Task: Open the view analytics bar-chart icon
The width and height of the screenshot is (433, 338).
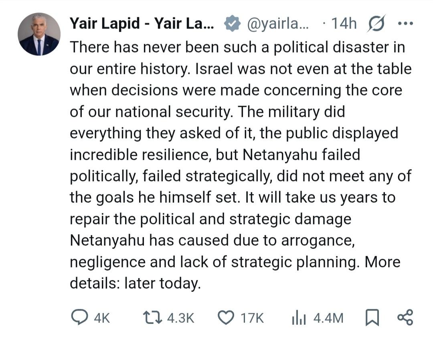Action: pyautogui.click(x=299, y=318)
